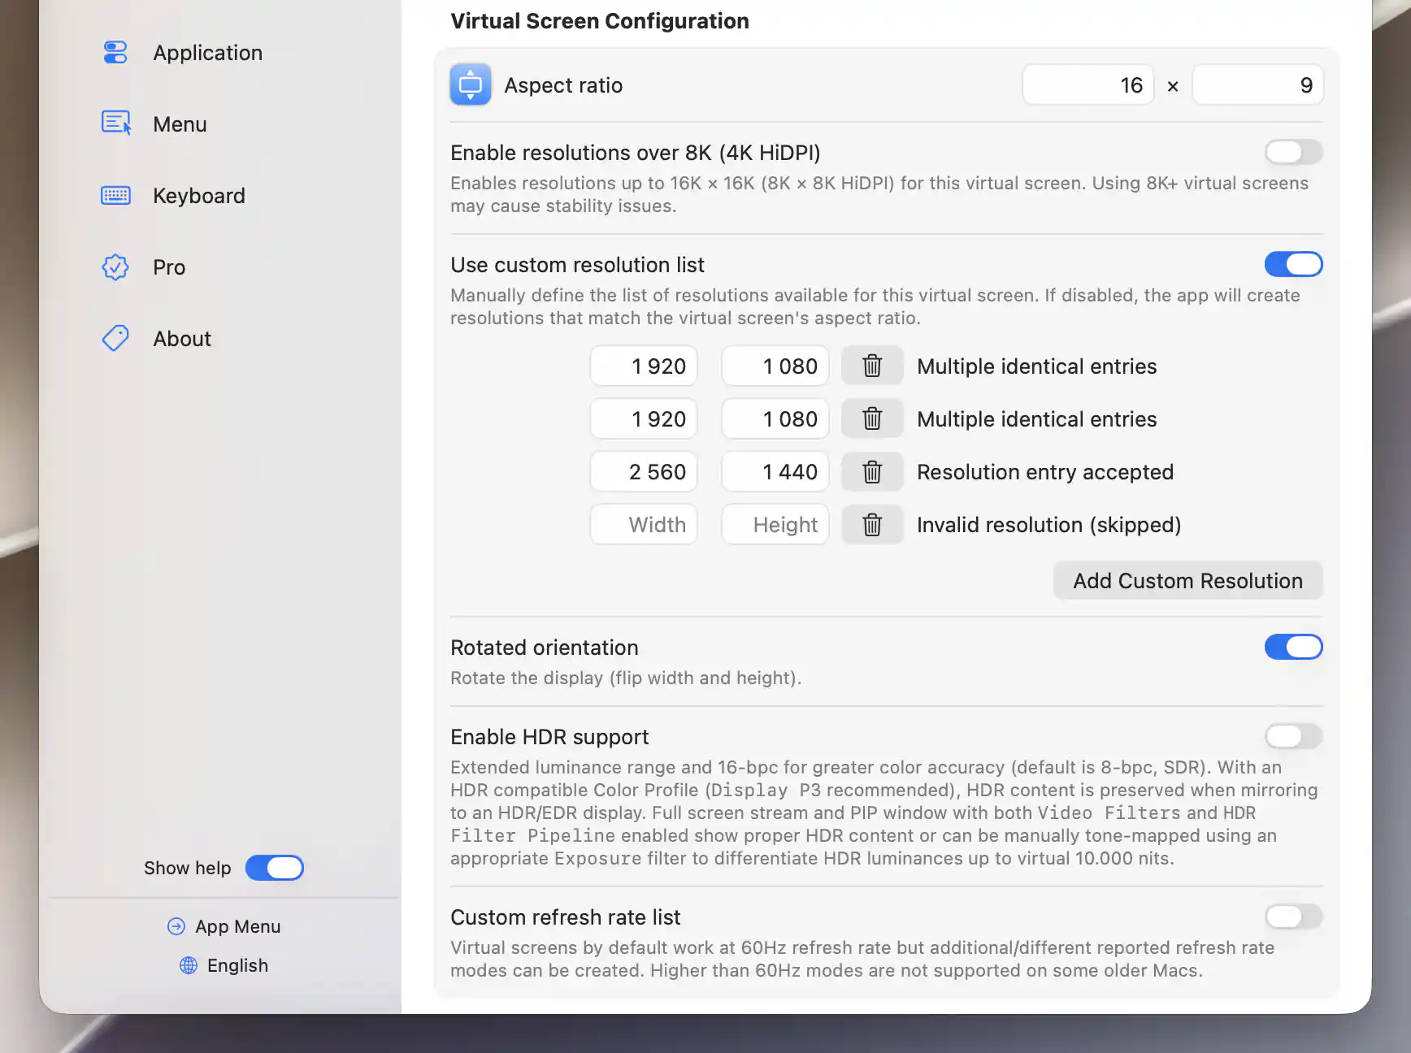Image resolution: width=1411 pixels, height=1053 pixels.
Task: Edit the 1 440 height field
Action: point(775,471)
